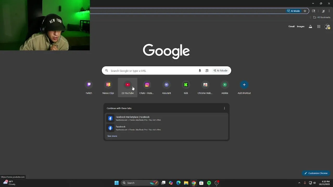The height and width of the screenshot is (187, 333).
Task: Open Google account avatar with warning badge
Action: (327, 26)
